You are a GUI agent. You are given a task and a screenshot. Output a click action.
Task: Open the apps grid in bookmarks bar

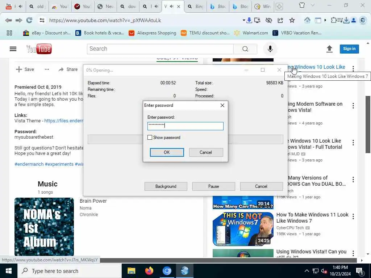click(x=9, y=33)
